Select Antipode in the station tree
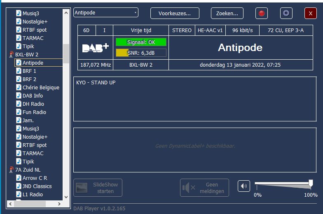 (33, 63)
